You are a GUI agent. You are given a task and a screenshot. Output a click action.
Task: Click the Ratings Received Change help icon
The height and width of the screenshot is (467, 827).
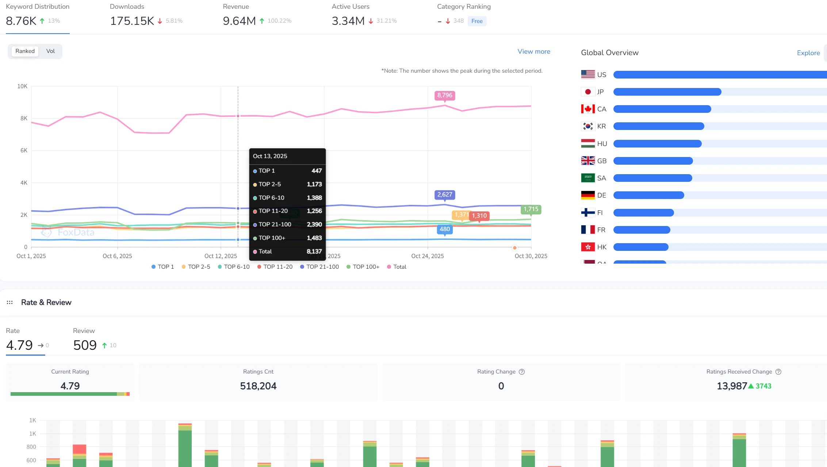point(778,372)
